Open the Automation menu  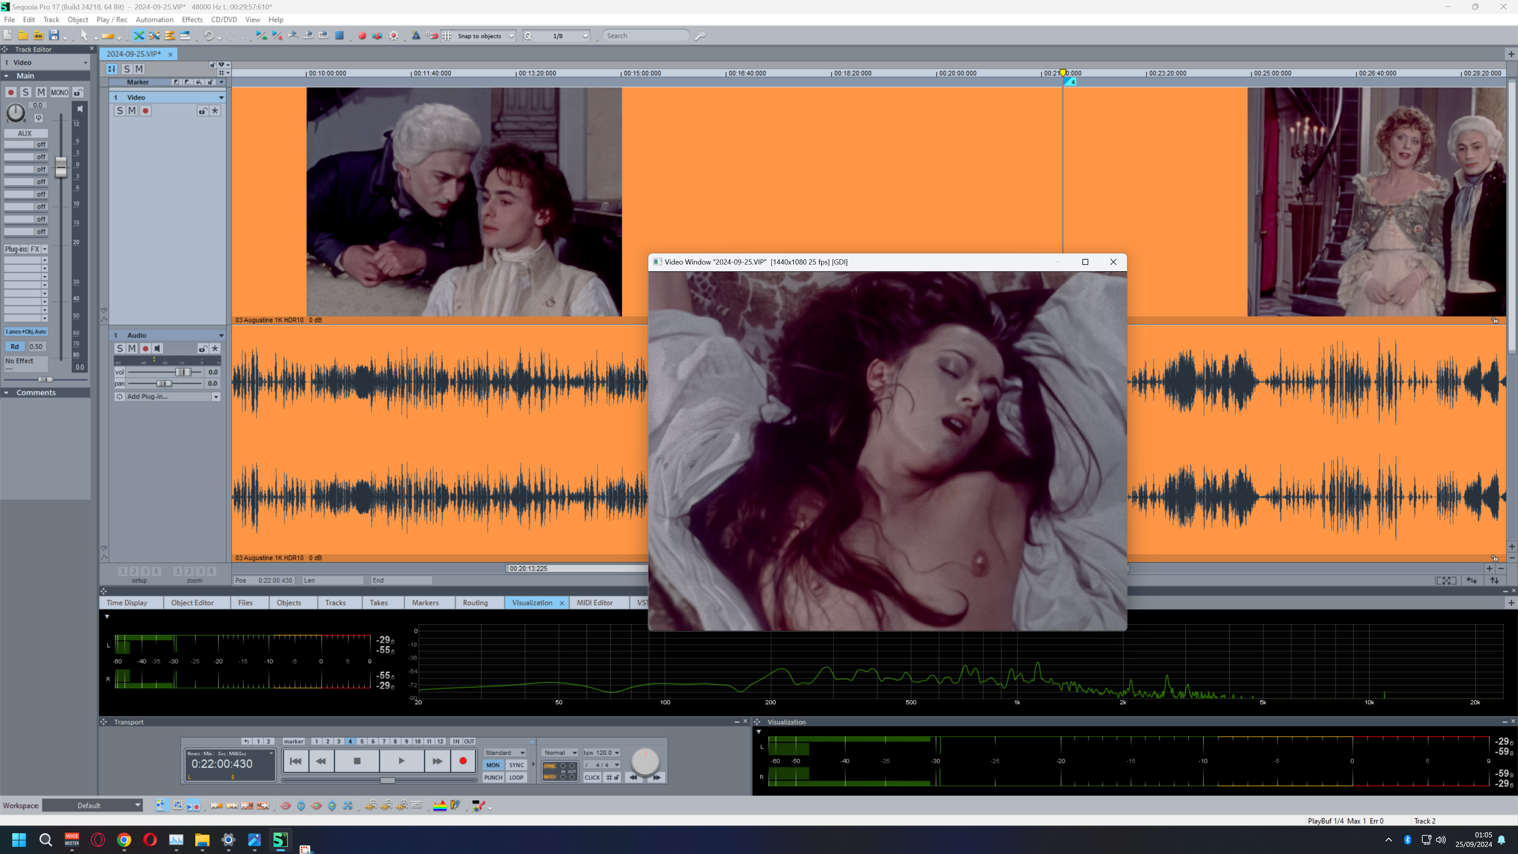[x=155, y=19]
